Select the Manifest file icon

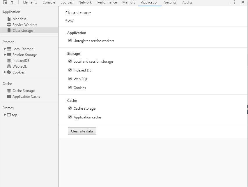pyautogui.click(x=9, y=19)
